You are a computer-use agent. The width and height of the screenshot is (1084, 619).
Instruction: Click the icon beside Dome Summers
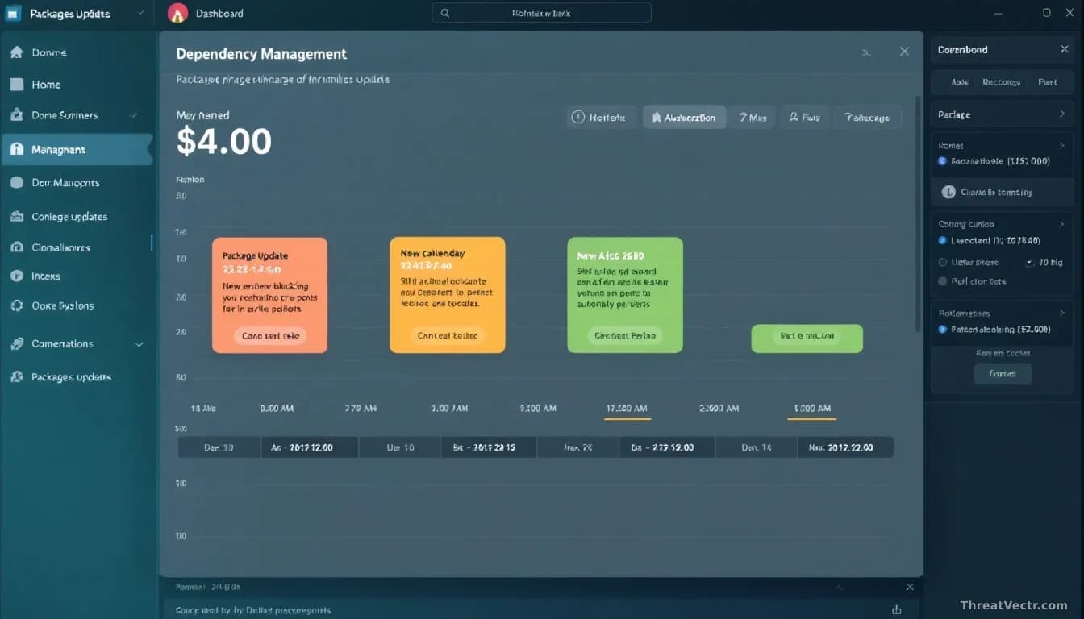16,115
